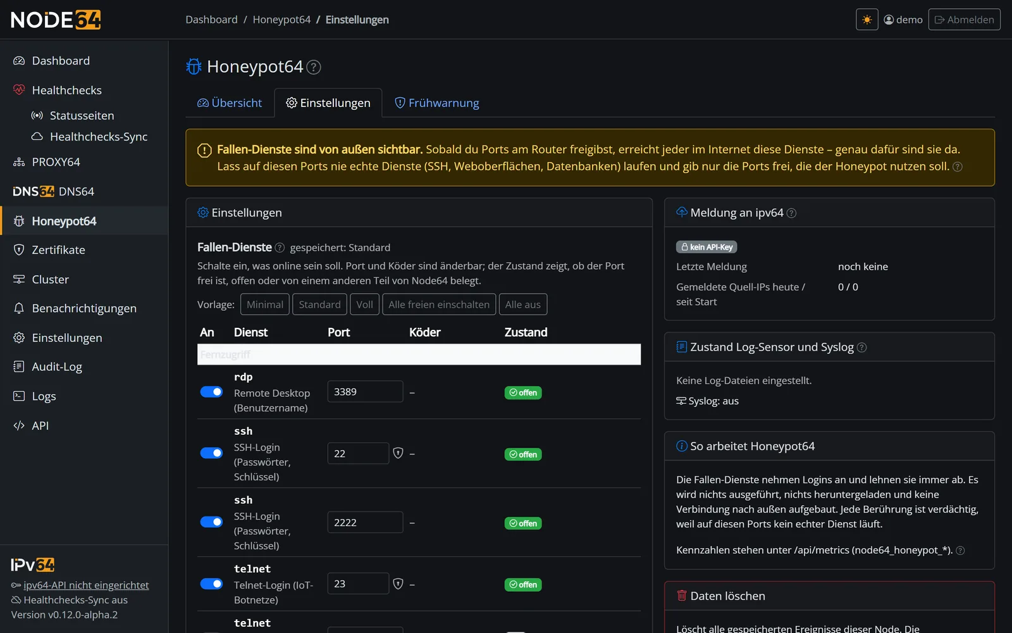Image resolution: width=1012 pixels, height=633 pixels.
Task: Disable the rdp service toggle
Action: point(211,392)
